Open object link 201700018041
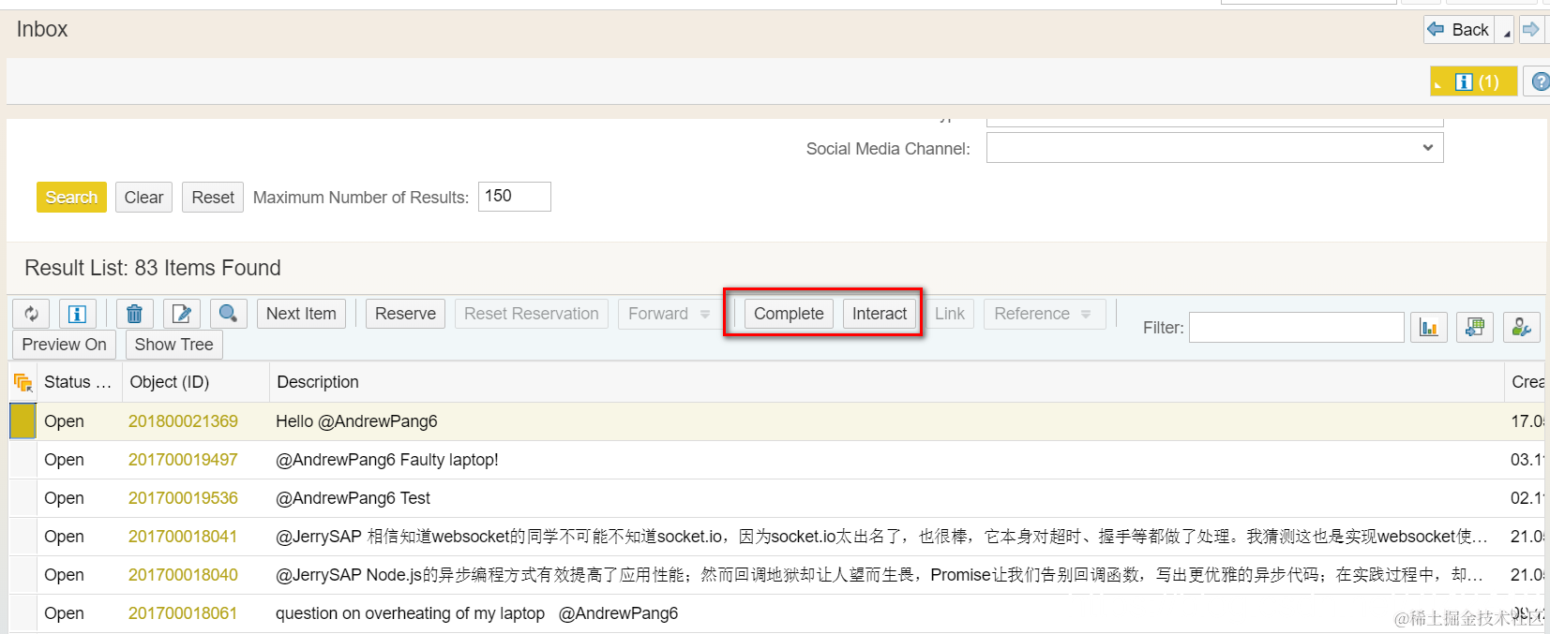1550x634 pixels. point(183,537)
